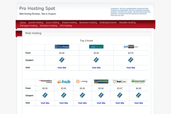Open the HostGator coupon tag icon
The image size is (171, 114).
[x=101, y=95]
